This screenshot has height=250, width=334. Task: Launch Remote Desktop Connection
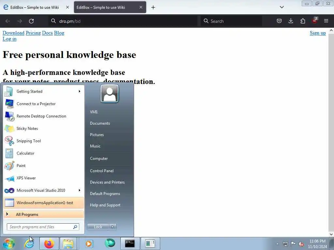coord(44,116)
